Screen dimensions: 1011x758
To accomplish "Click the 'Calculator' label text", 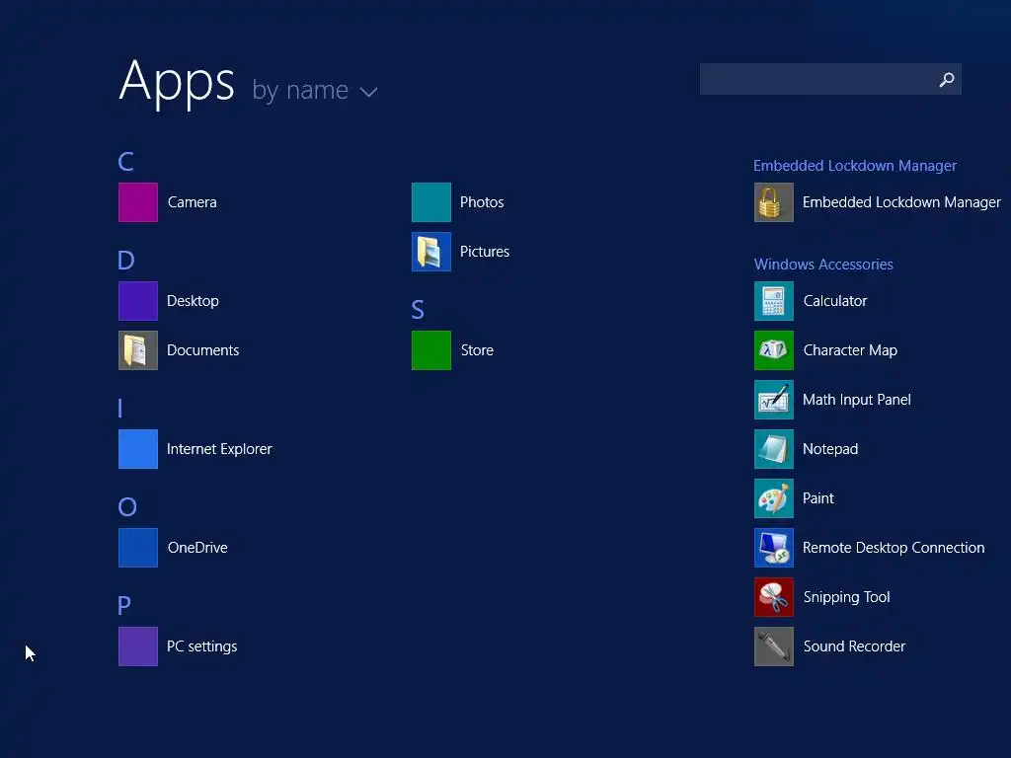I will point(835,301).
